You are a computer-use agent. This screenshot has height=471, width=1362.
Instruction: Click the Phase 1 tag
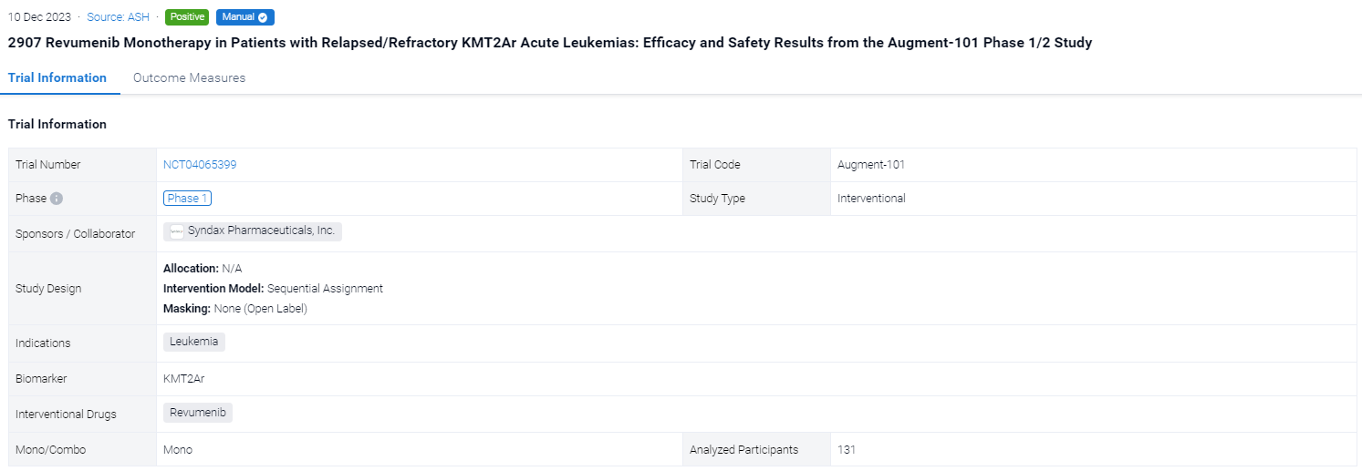pyautogui.click(x=187, y=199)
